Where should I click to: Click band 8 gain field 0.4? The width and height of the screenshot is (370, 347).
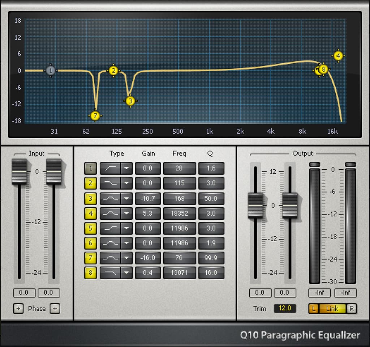coord(148,272)
